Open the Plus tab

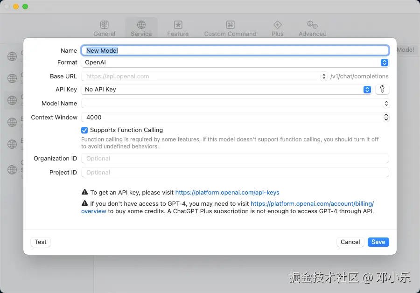click(277, 28)
